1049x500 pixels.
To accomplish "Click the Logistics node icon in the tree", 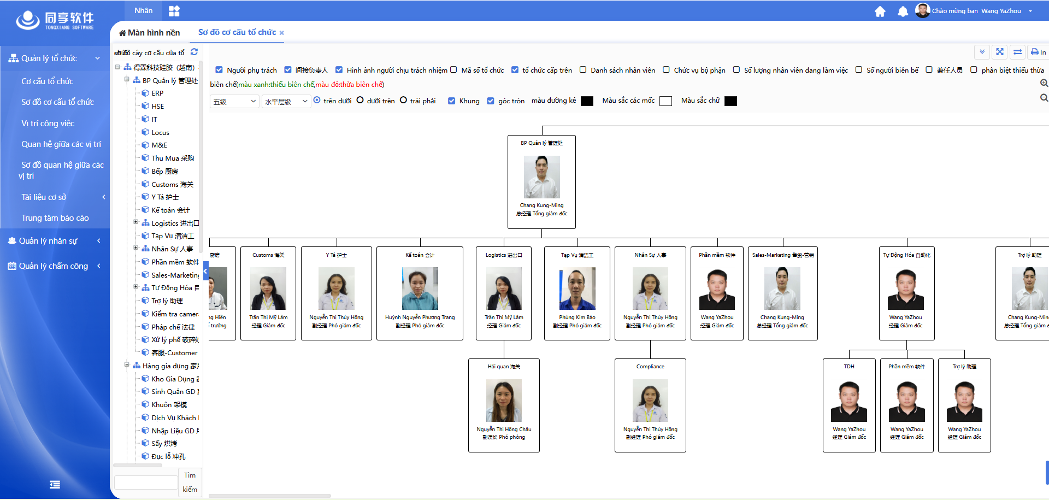I will (x=145, y=223).
